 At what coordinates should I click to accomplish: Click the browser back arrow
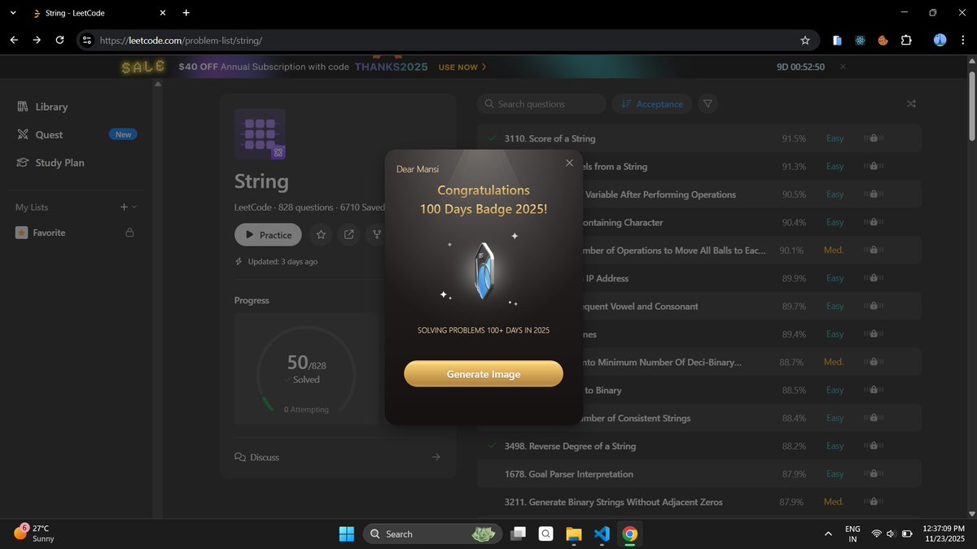pos(14,40)
